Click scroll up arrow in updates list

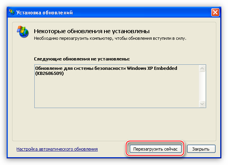click(202, 68)
